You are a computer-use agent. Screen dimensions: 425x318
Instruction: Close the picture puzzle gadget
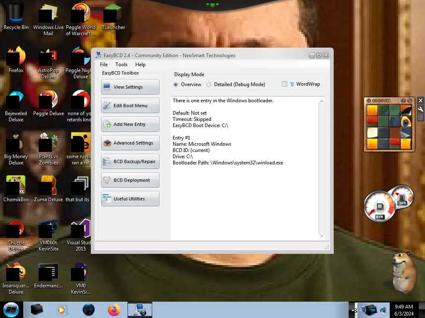[420, 100]
